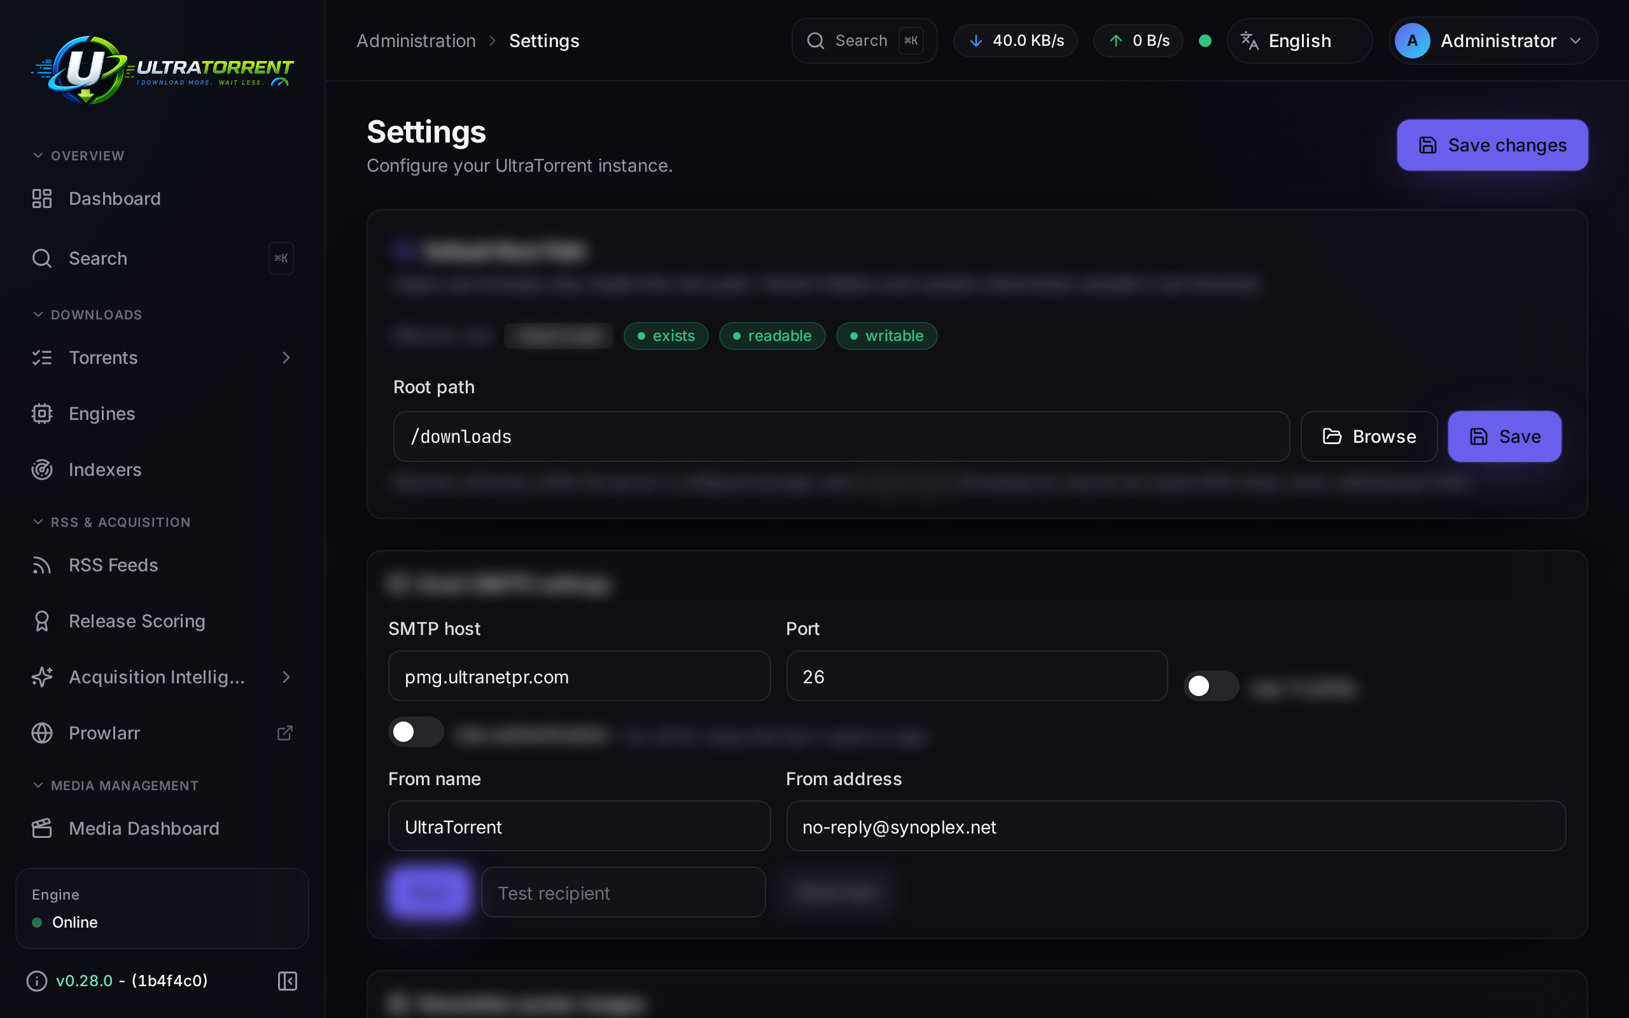
Task: Click the sidebar search shortcut badge
Action: pos(281,258)
